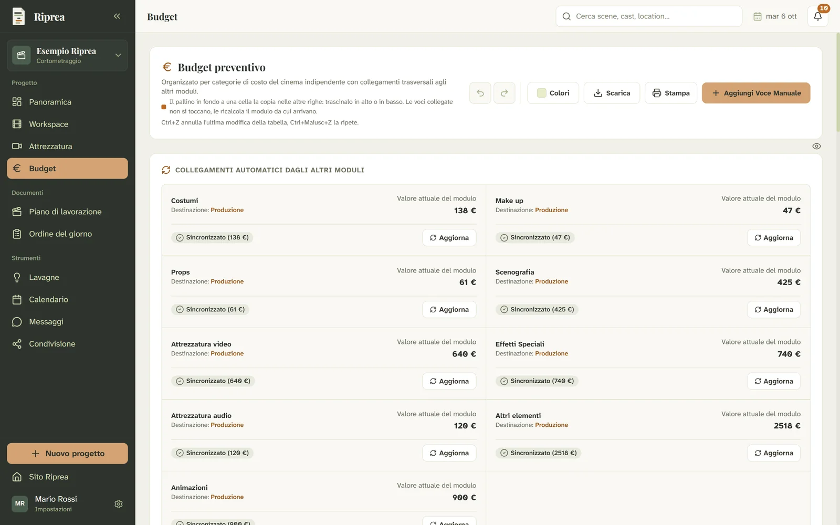Click Aggiorna for Attrezzatura video

click(449, 381)
